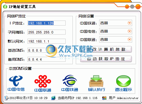This screenshot has height=104, width=142.
Task: Click the 用户:Administrator status text
Action: (x=124, y=98)
